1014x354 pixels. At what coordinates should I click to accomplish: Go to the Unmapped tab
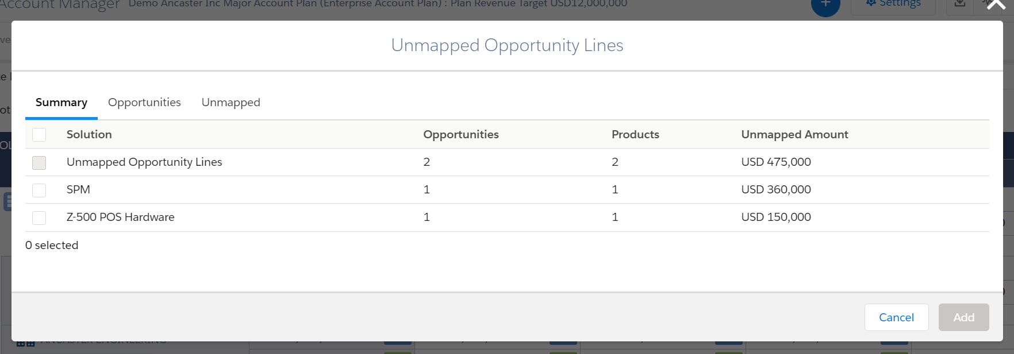(231, 103)
